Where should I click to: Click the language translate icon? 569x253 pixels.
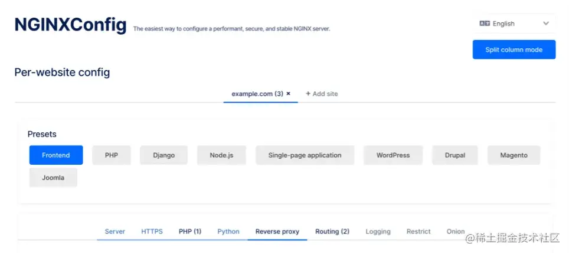(x=485, y=24)
